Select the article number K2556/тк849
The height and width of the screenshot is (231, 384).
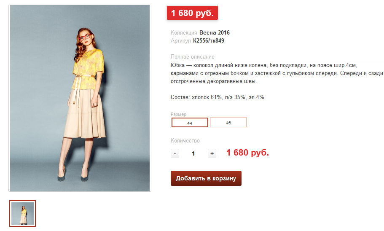click(x=209, y=40)
